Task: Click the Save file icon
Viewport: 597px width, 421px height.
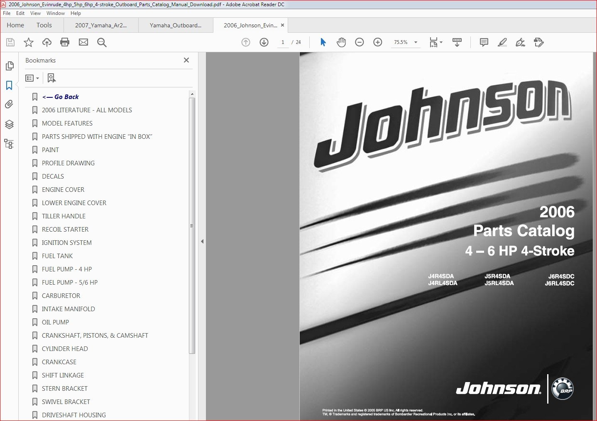Action: tap(10, 42)
